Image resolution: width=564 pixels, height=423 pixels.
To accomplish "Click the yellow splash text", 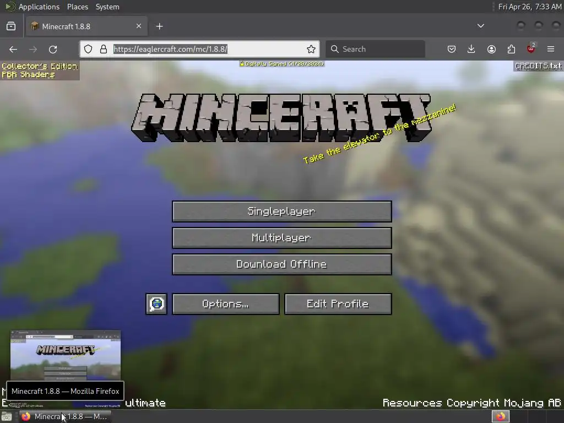I will coord(379,134).
